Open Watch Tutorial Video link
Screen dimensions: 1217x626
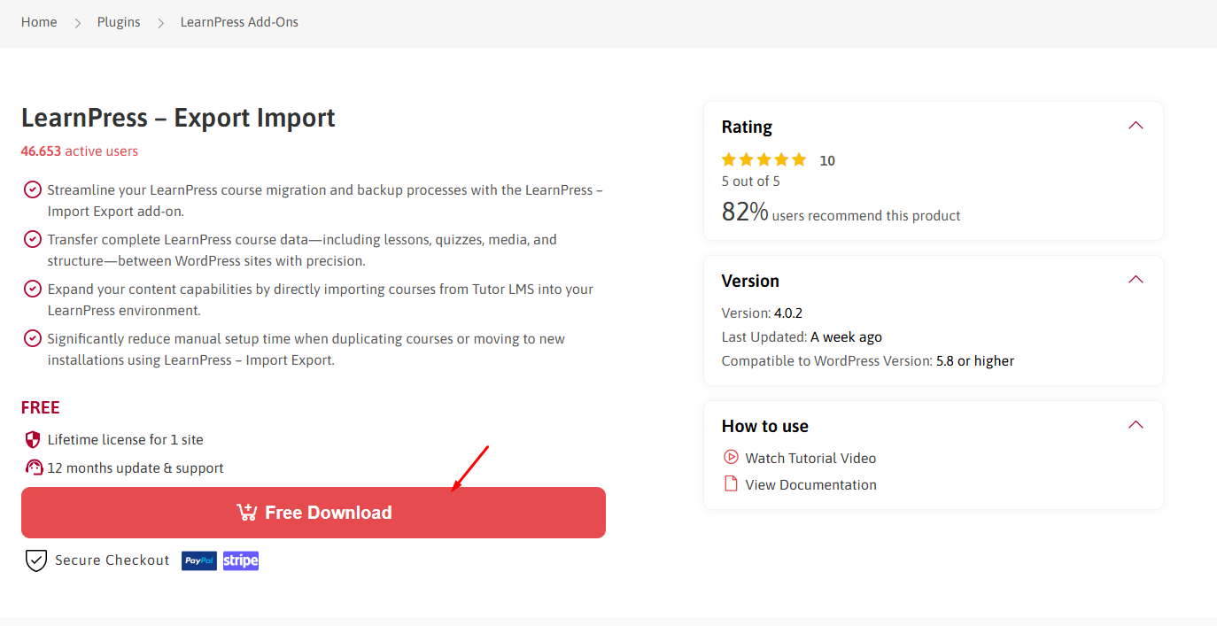(810, 458)
